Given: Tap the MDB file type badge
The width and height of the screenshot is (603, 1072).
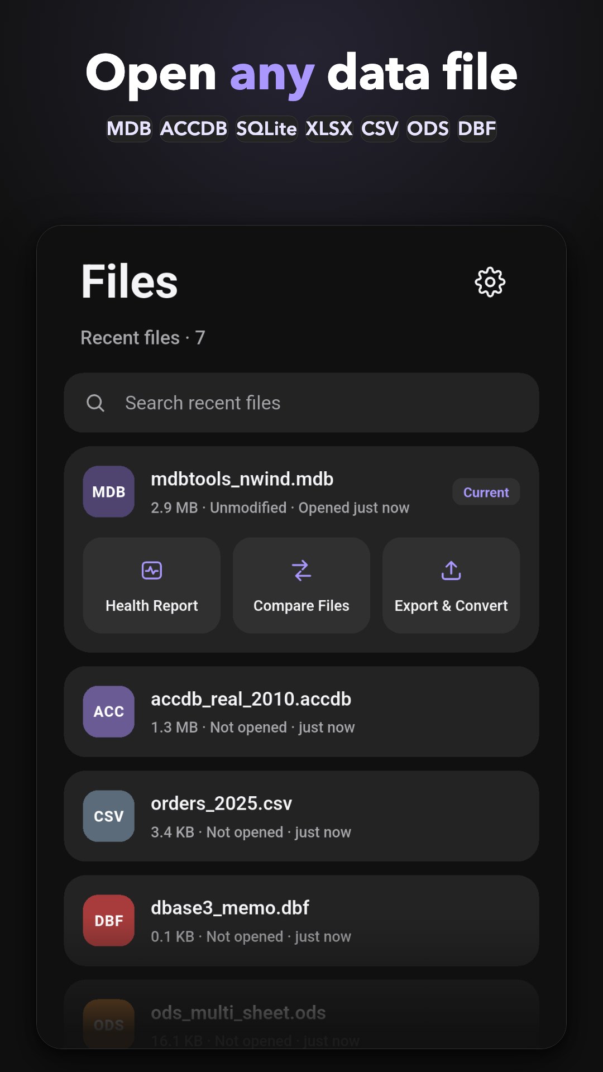Looking at the screenshot, I should coord(109,492).
